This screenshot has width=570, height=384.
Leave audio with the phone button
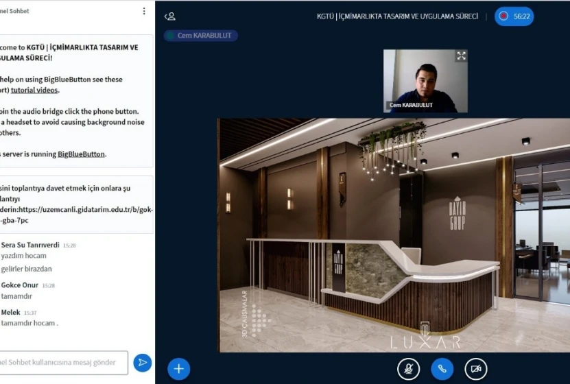(442, 368)
